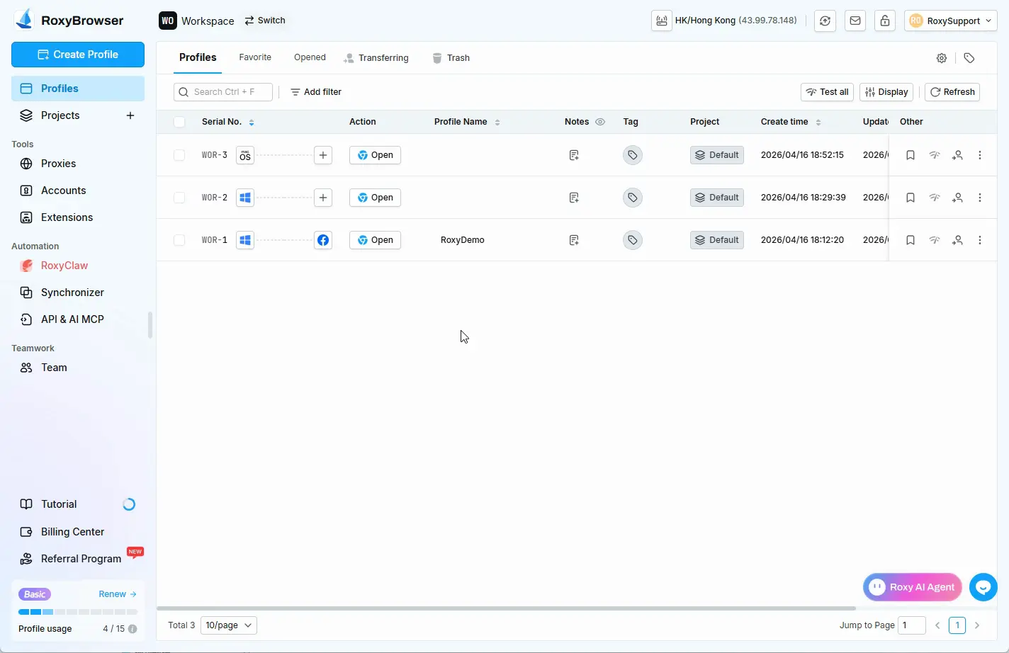Open the RoxySupport account dropdown

[x=950, y=21]
